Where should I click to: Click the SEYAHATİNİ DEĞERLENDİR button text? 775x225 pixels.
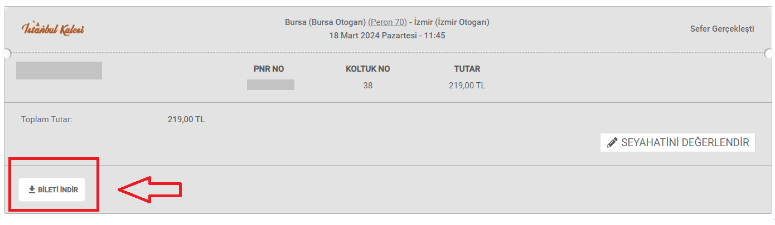(x=685, y=143)
